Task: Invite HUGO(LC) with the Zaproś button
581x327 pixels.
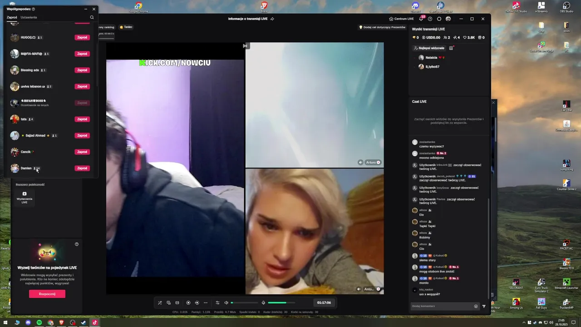Action: point(82,37)
